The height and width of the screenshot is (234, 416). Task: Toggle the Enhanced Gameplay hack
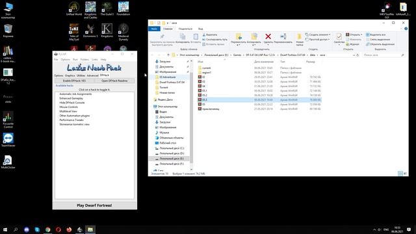[x=71, y=98]
